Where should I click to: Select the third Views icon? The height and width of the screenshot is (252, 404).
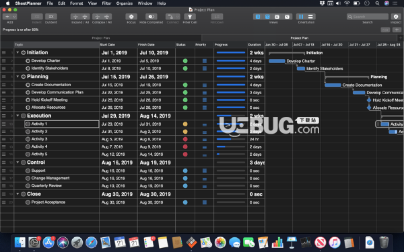coord(277,17)
